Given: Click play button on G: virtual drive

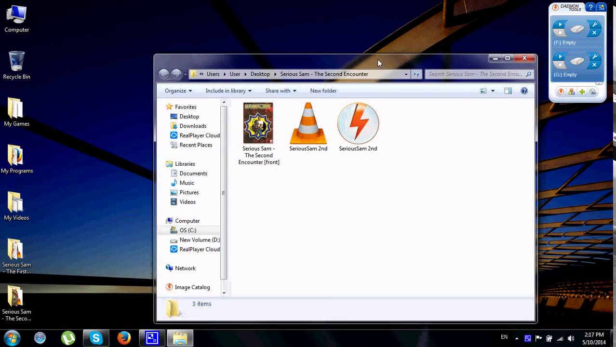Looking at the screenshot, I should (x=560, y=57).
